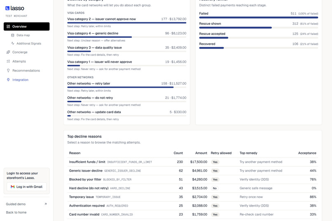Image resolution: width=332 pixels, height=221 pixels.
Task: Open the Overview menu item
Action: coord(27,26)
